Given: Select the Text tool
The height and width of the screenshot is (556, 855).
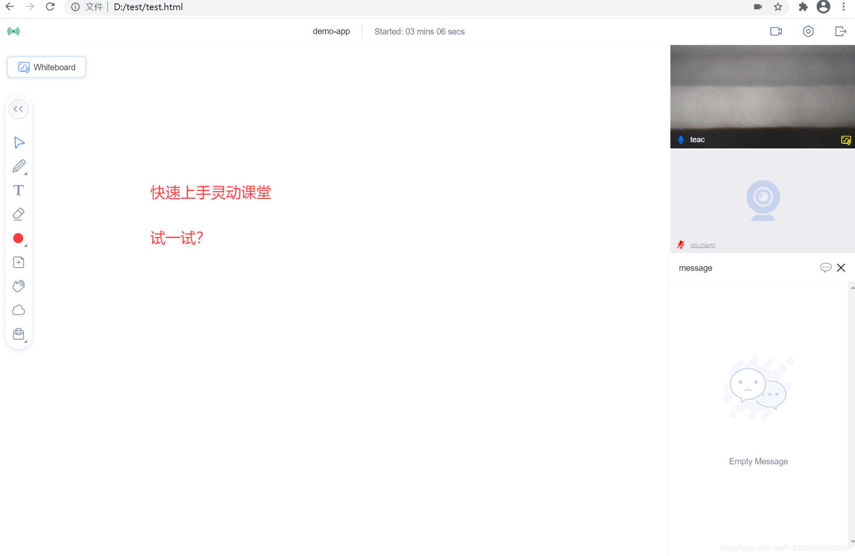Looking at the screenshot, I should [x=19, y=190].
